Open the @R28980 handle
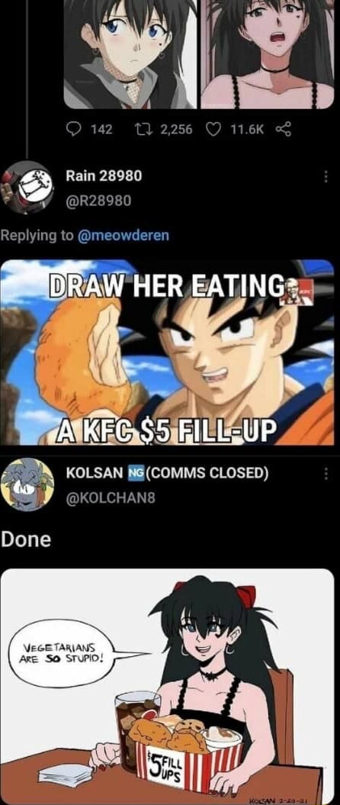This screenshot has height=805, width=340. (x=98, y=201)
